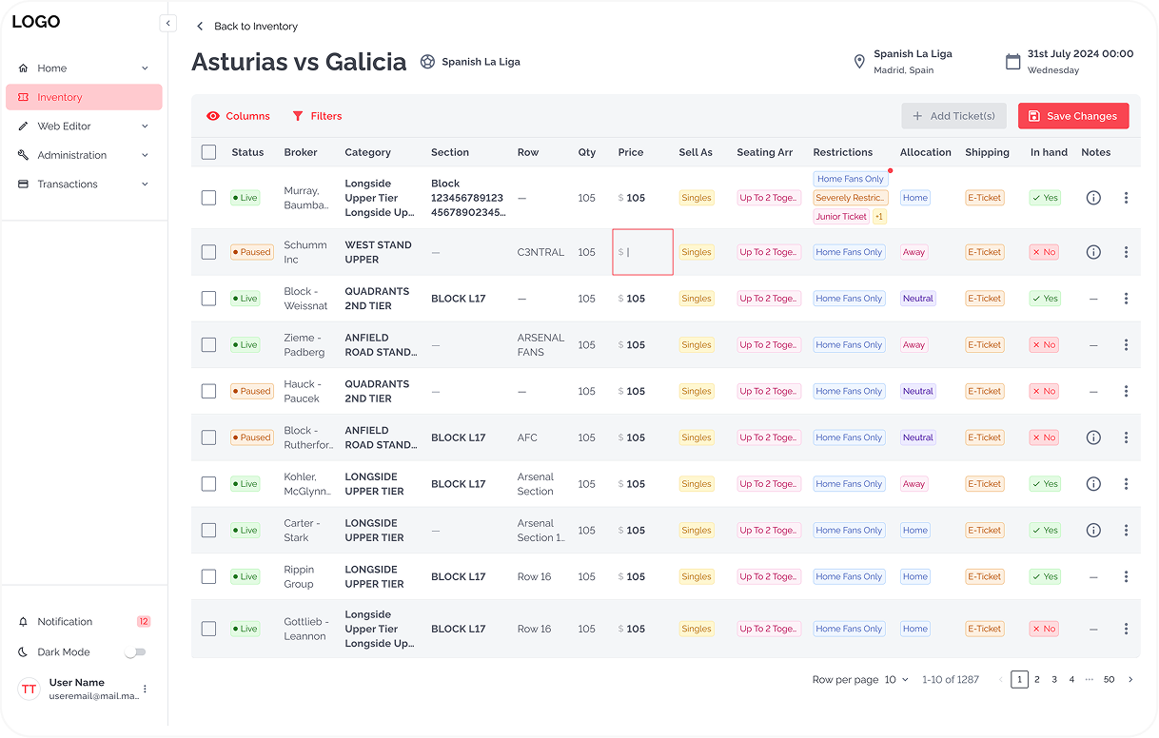Toggle Dark Mode switch
The height and width of the screenshot is (738, 1159).
point(136,651)
